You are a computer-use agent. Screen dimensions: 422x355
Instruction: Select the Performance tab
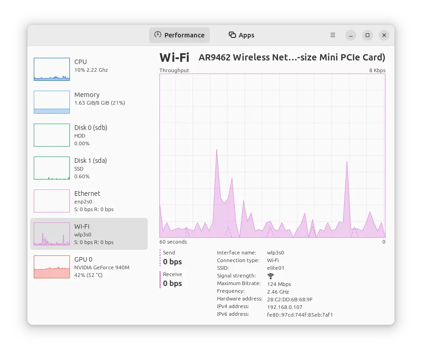(x=179, y=35)
